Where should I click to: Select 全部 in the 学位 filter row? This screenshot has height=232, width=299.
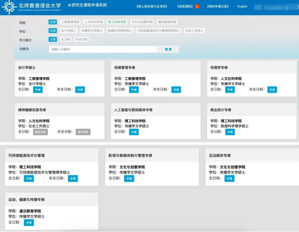click(x=52, y=30)
